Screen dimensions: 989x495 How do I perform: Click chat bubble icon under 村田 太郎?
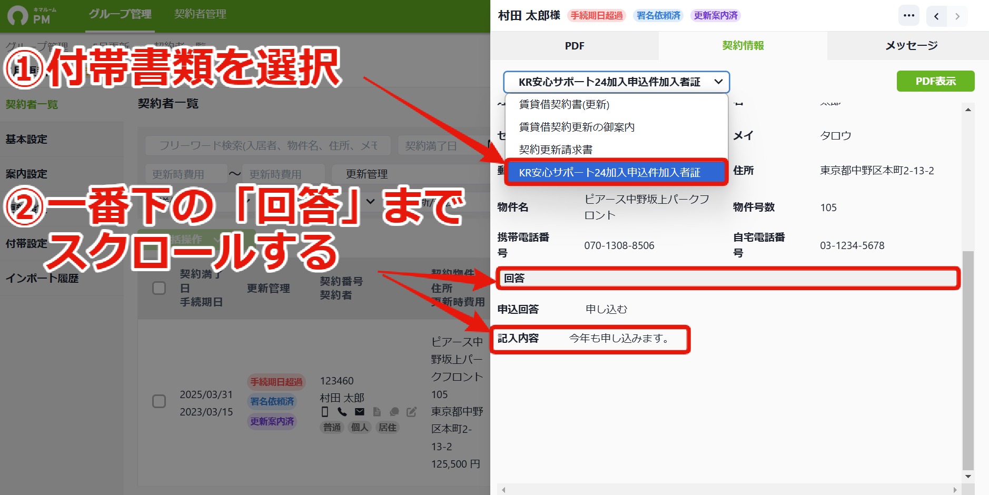tap(394, 412)
